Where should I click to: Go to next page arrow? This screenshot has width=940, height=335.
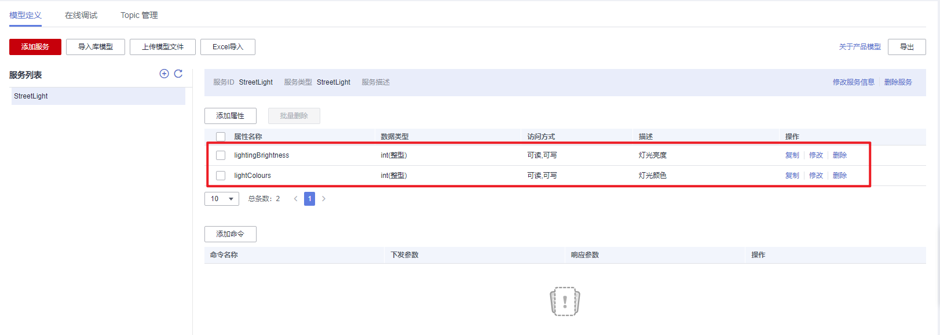pos(324,199)
